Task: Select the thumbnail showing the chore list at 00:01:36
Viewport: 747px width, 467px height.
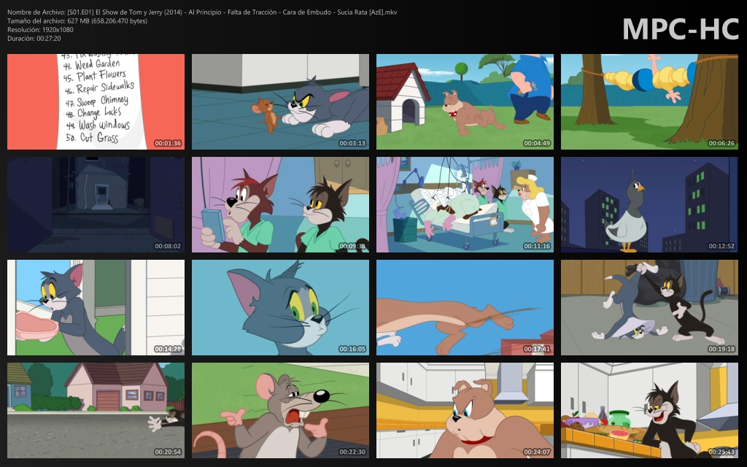Action: click(96, 101)
